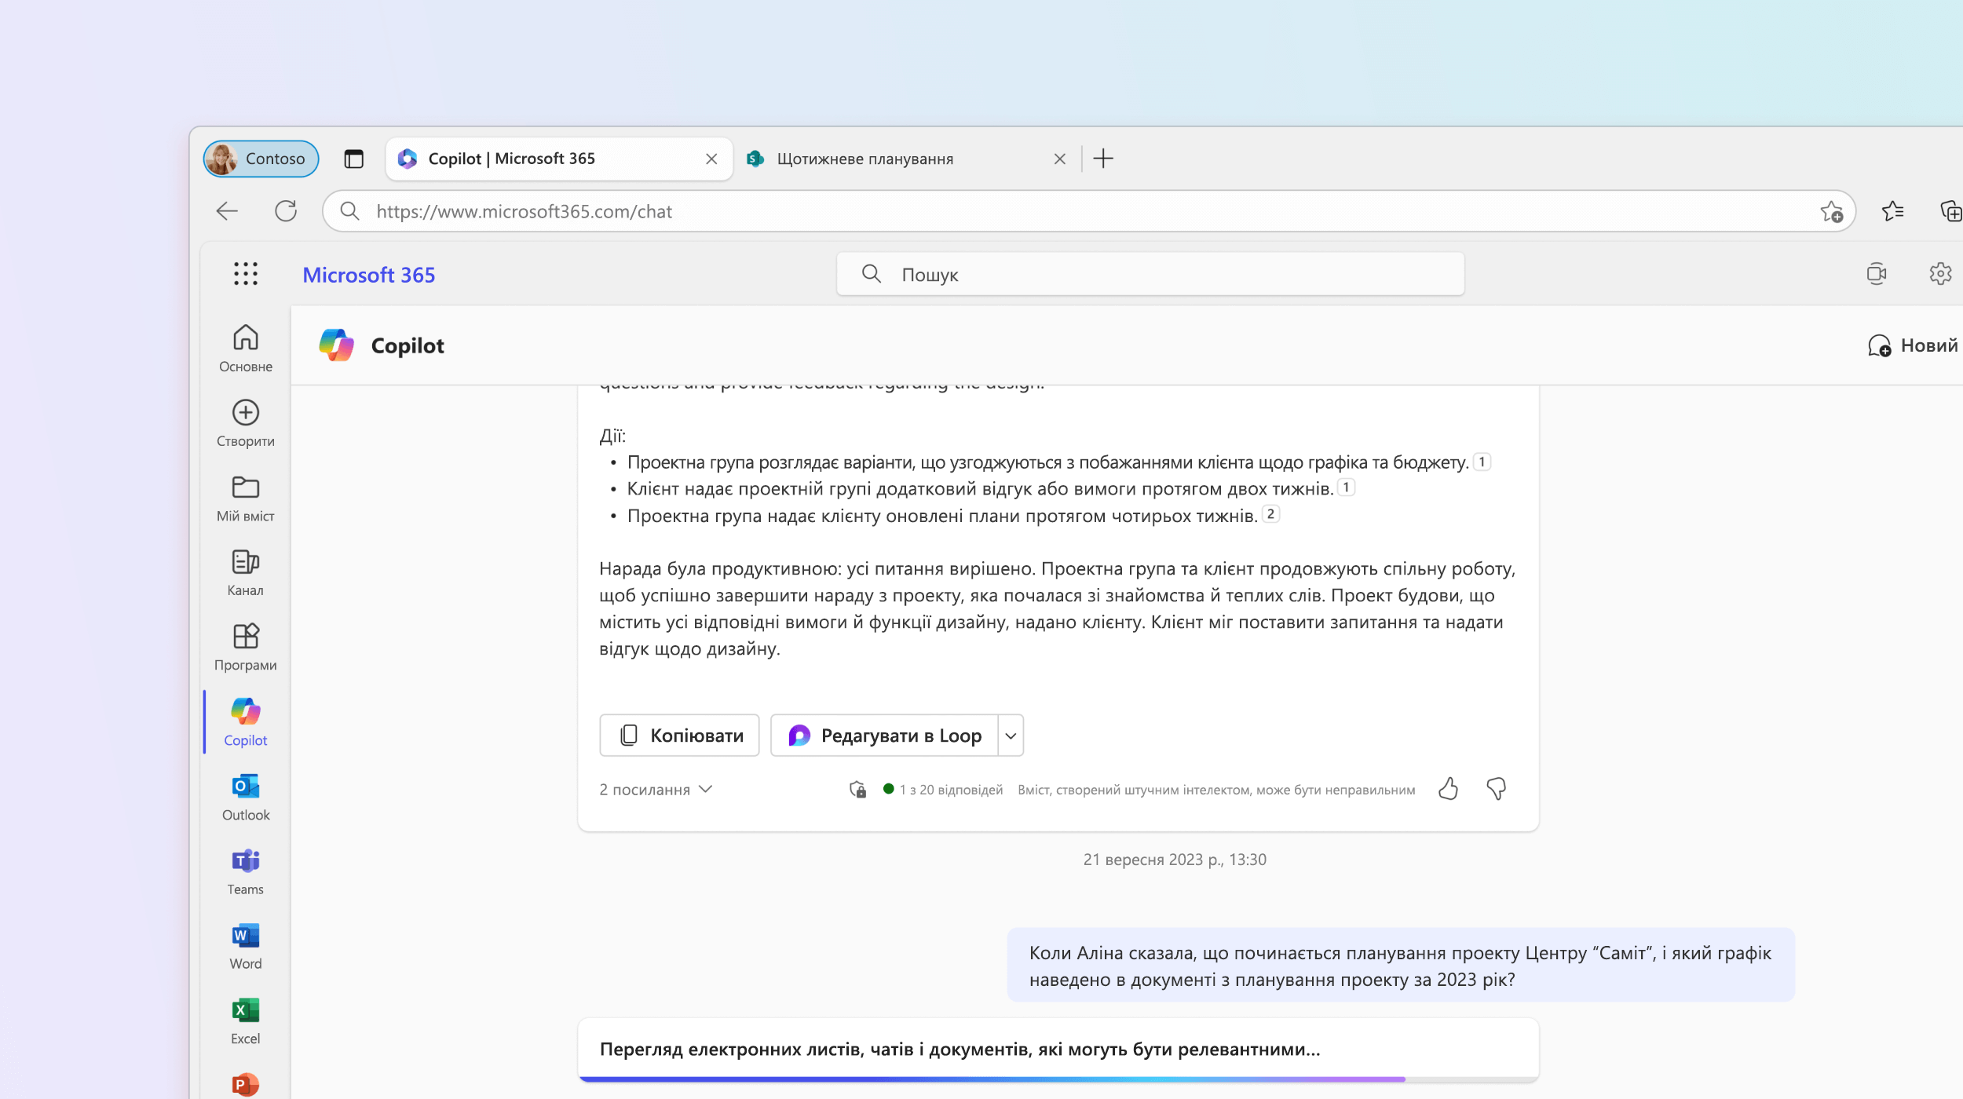
Task: Click the Copilot logo in header
Action: pyautogui.click(x=337, y=345)
